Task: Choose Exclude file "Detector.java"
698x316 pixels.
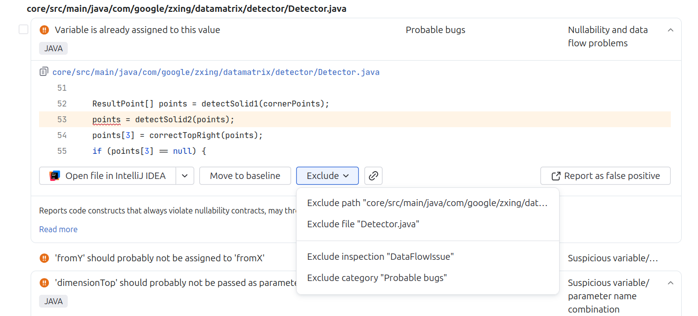Action: pyautogui.click(x=363, y=224)
